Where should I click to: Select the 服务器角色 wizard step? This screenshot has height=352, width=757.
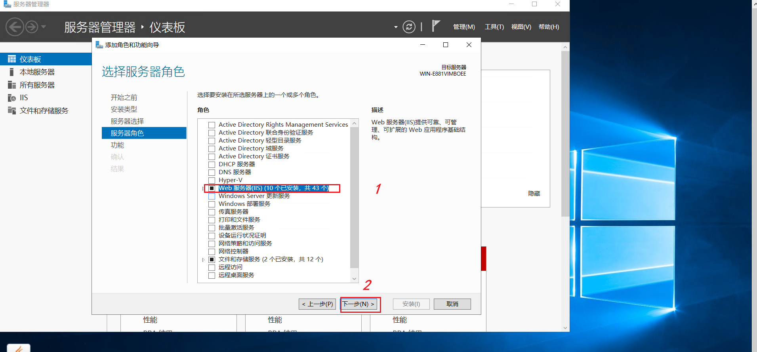click(144, 133)
